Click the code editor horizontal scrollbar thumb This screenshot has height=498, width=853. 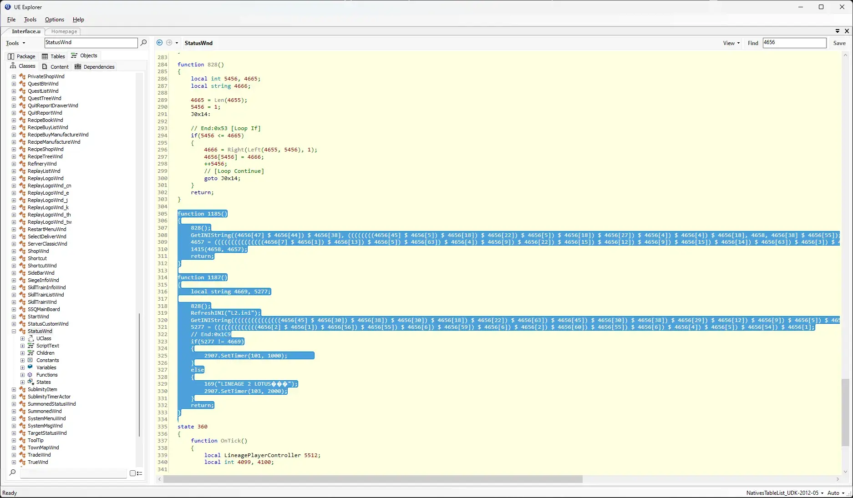[x=373, y=479]
